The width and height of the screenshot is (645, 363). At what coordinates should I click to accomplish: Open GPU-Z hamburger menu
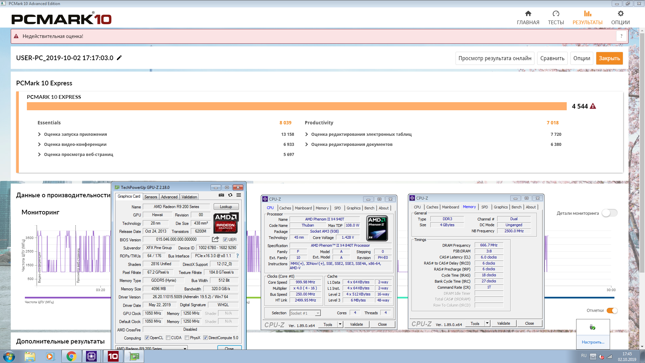coord(239,195)
